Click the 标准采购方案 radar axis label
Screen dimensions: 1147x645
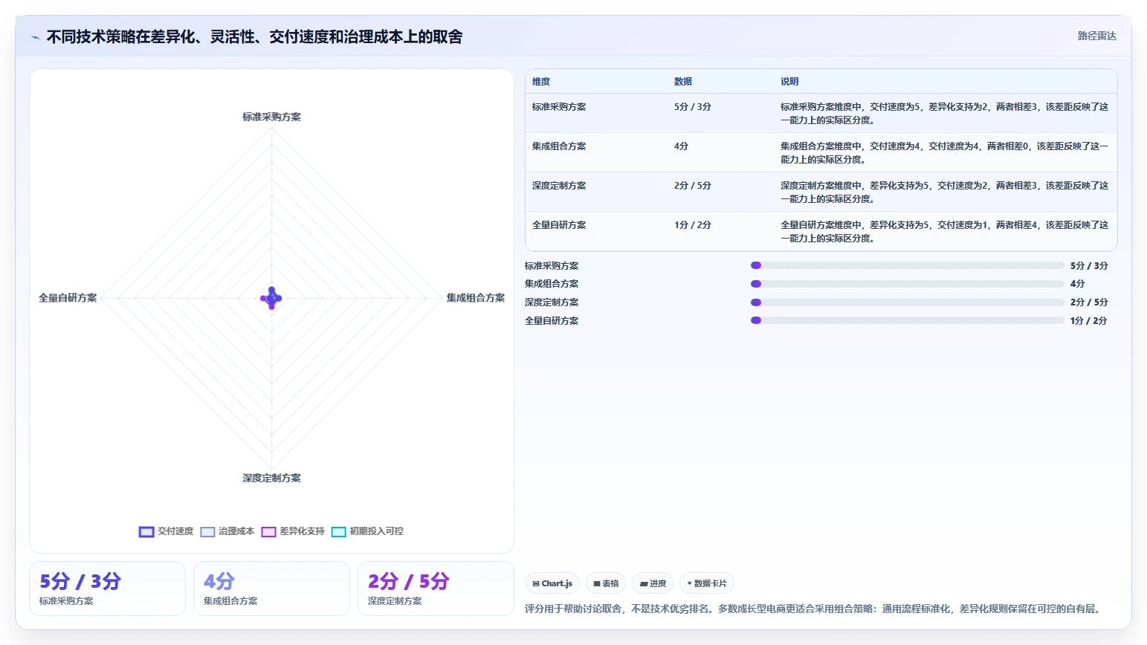271,117
